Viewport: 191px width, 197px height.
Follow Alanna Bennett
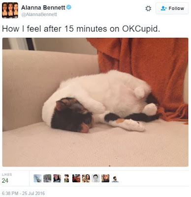point(172,8)
